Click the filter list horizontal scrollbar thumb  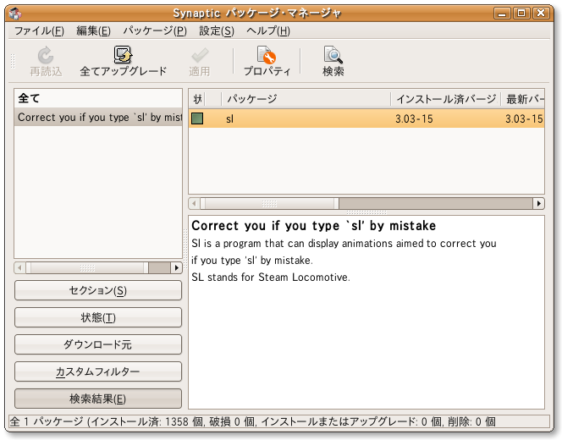coord(87,267)
